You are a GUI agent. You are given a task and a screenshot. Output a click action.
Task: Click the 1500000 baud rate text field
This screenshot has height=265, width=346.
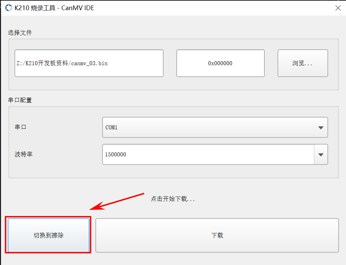point(208,154)
